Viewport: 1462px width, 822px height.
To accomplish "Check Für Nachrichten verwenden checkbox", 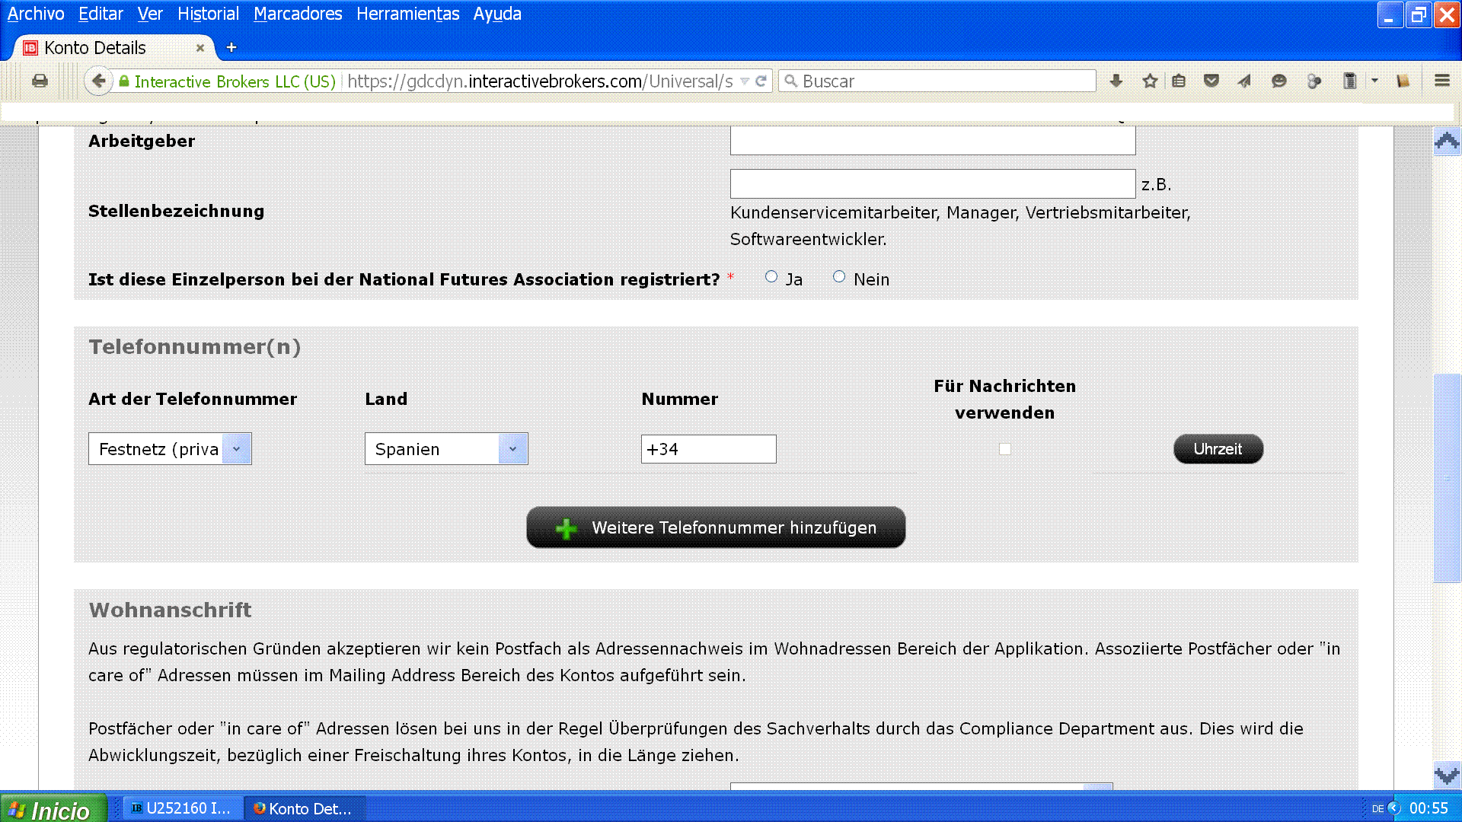I will [1005, 449].
